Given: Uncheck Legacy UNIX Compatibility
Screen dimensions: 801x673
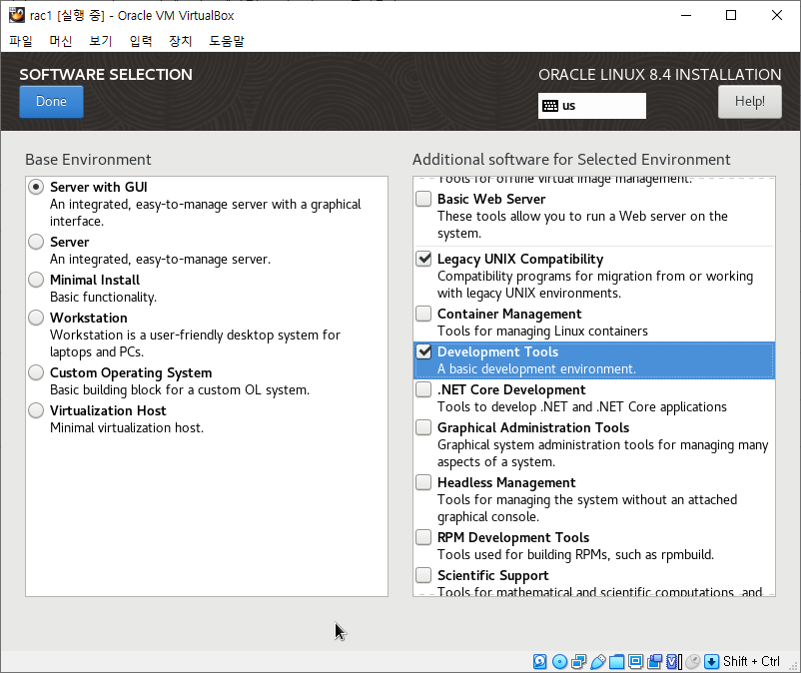Looking at the screenshot, I should click(x=423, y=259).
